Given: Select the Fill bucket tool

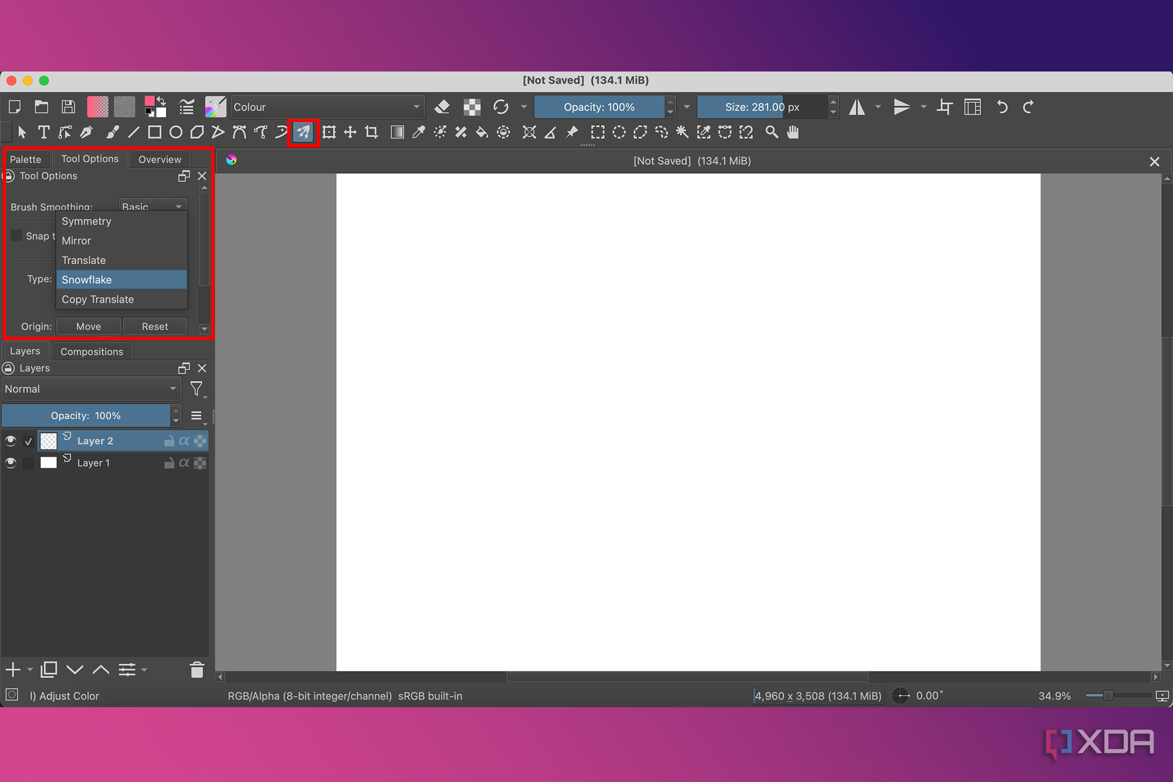Looking at the screenshot, I should [x=481, y=132].
